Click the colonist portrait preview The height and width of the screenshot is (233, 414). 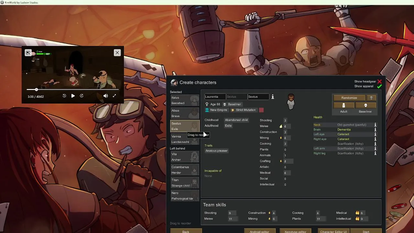click(291, 102)
